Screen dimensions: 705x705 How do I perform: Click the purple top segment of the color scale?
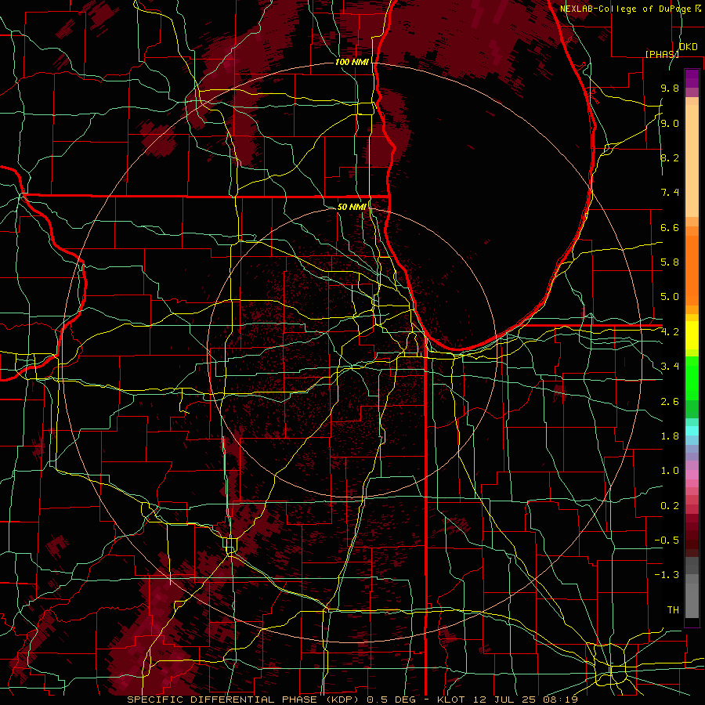coord(692,78)
